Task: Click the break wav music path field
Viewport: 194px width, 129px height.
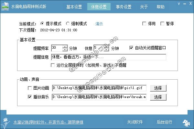Action: tap(99, 97)
